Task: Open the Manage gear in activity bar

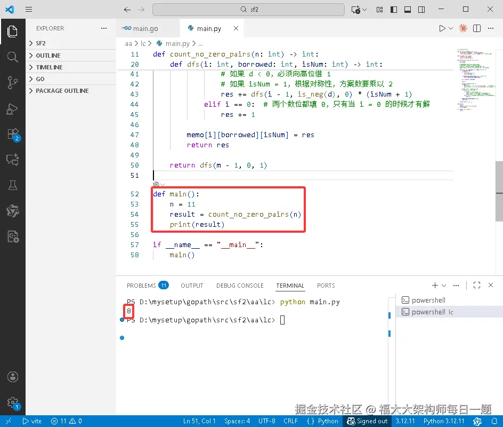Action: pyautogui.click(x=13, y=402)
